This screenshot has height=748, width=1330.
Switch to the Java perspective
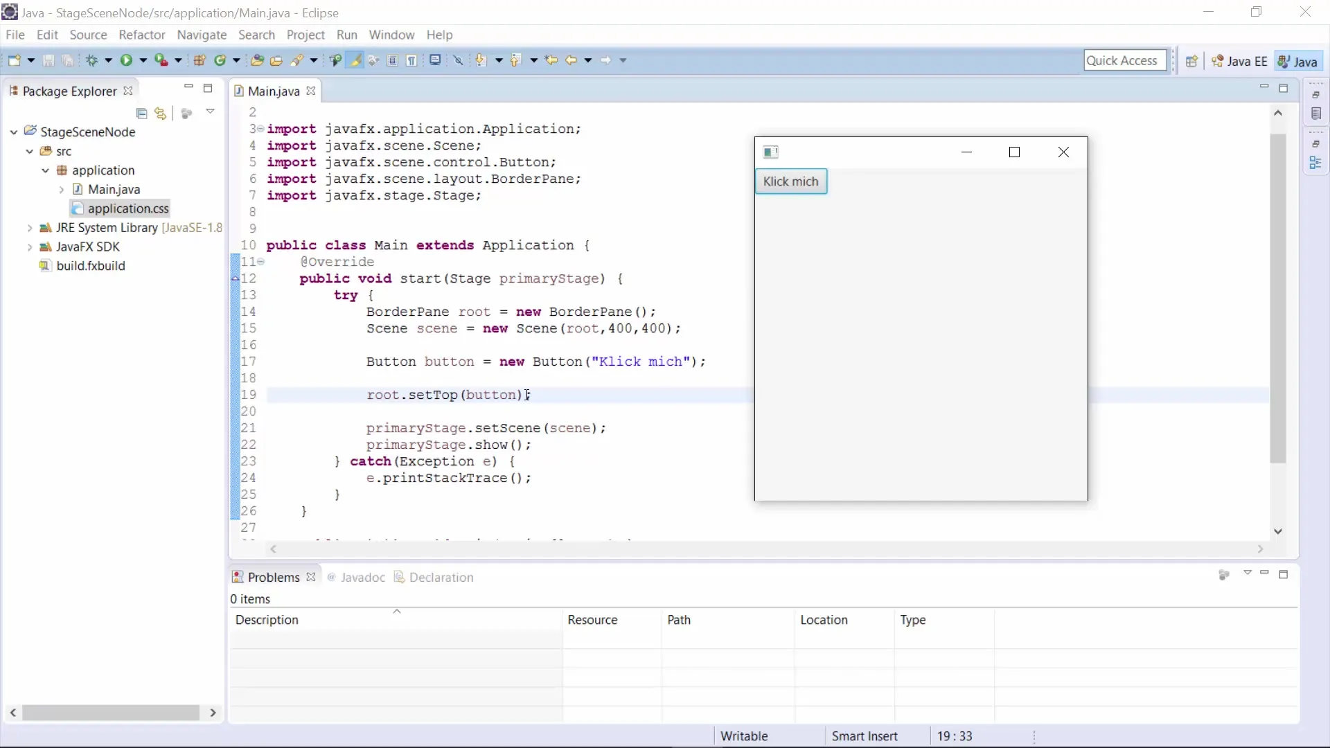(1297, 61)
